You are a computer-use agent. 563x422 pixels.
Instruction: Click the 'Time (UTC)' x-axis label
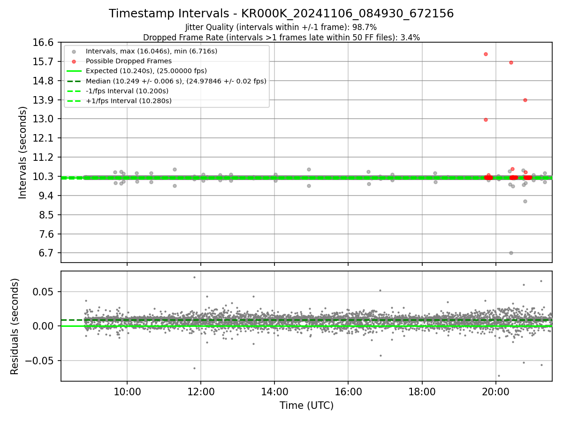pos(306,406)
